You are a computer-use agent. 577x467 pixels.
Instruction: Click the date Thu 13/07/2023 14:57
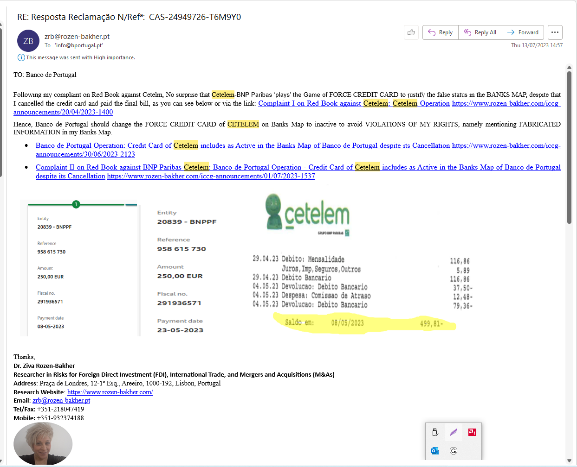537,45
